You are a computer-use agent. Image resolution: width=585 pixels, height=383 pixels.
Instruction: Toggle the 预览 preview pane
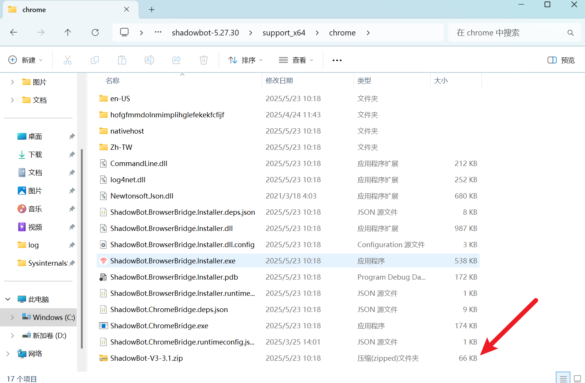[x=561, y=60]
